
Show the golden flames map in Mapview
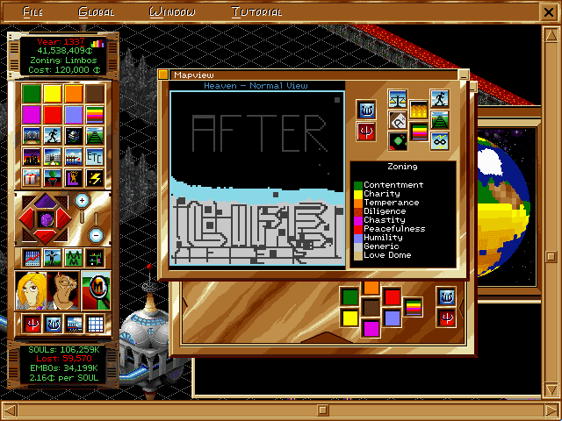click(419, 109)
